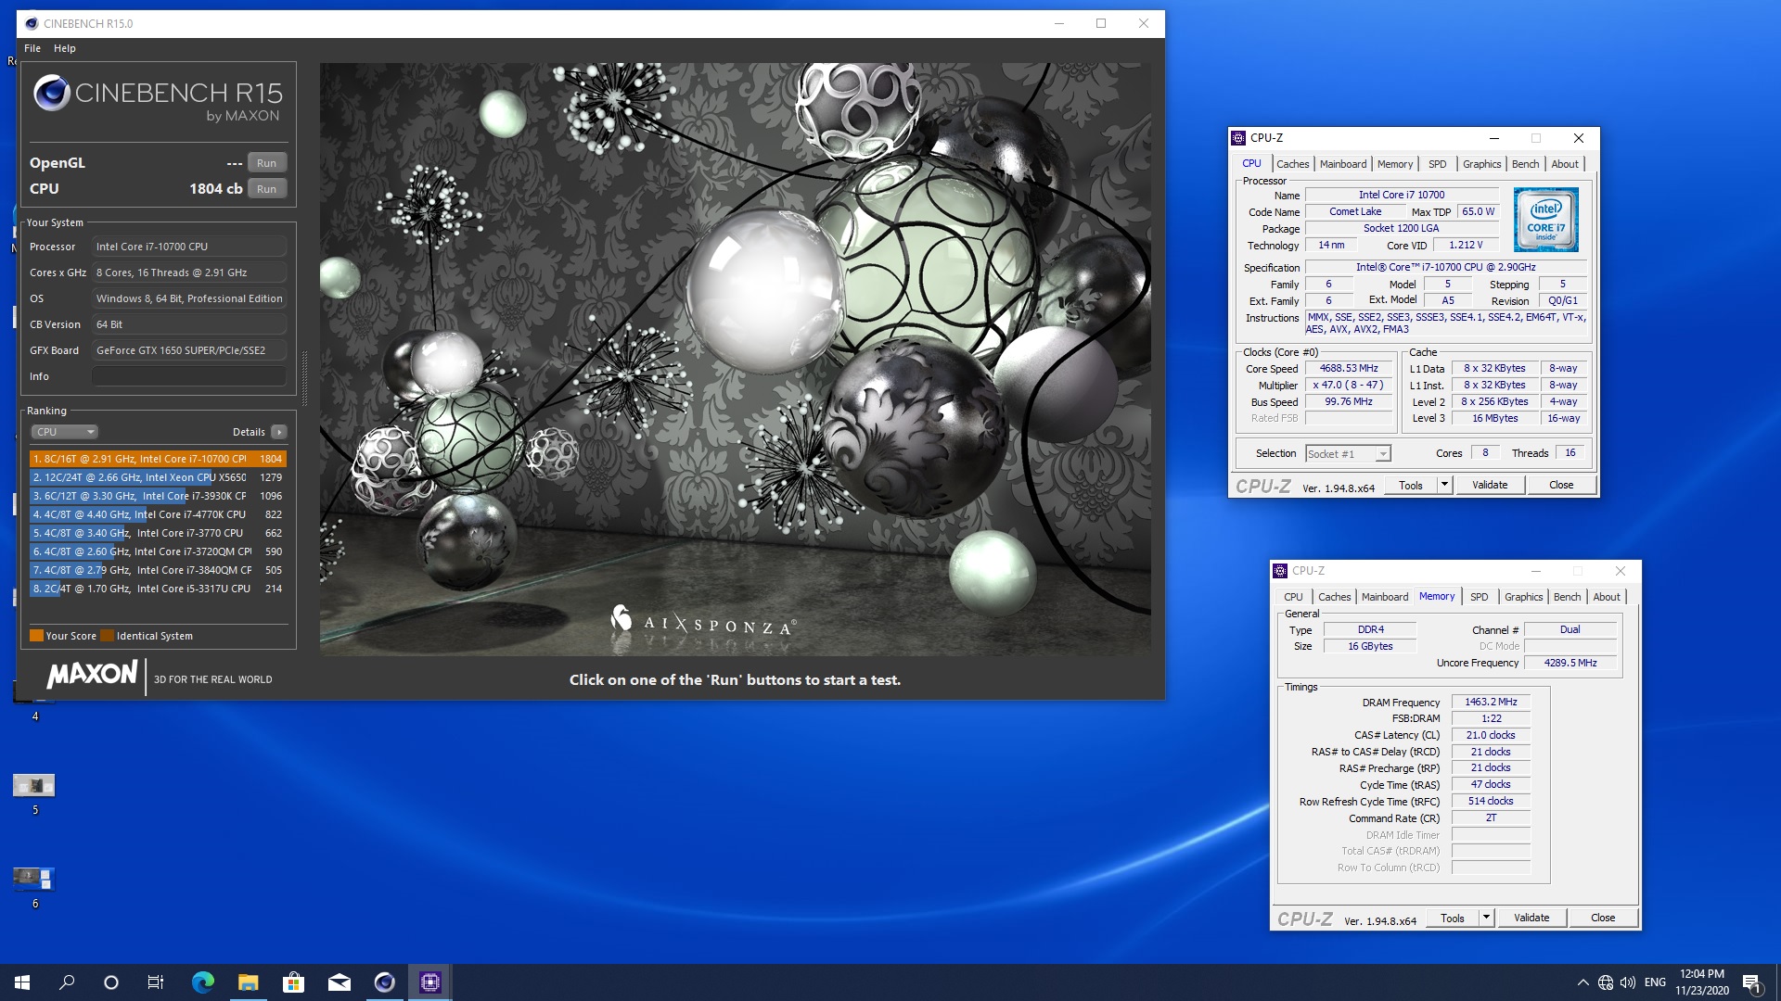1781x1001 pixels.
Task: Open taskbar search magnifier
Action: [67, 982]
